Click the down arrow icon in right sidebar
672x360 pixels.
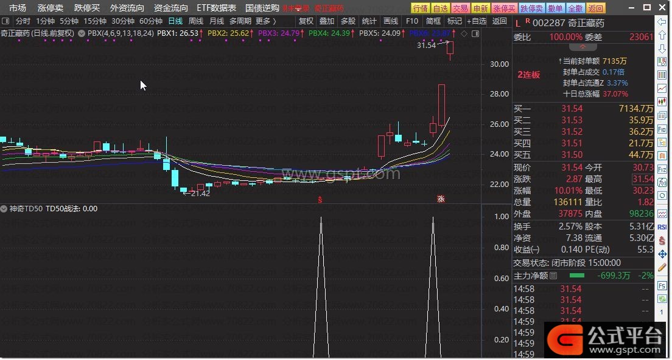(662, 49)
